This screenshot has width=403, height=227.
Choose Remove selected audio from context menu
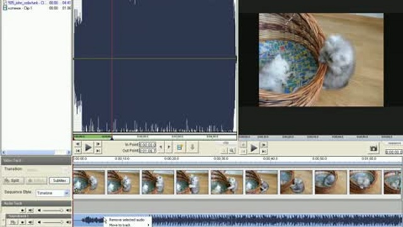point(127,220)
